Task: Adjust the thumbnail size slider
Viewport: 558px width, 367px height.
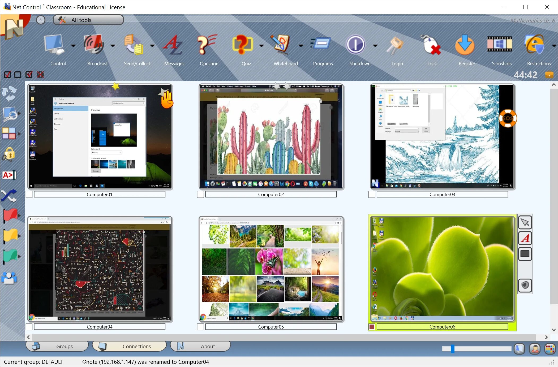Action: point(452,349)
